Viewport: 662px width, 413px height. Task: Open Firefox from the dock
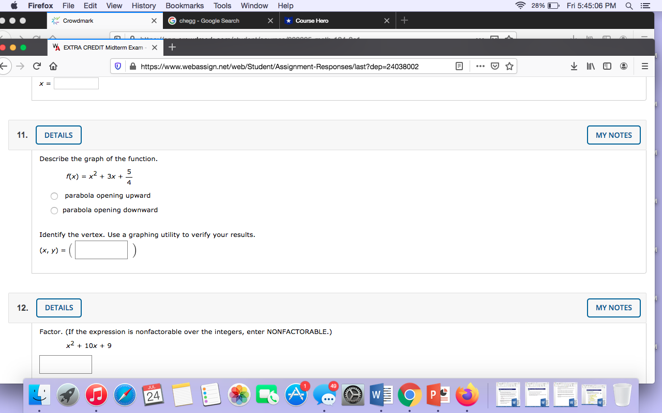click(x=467, y=395)
